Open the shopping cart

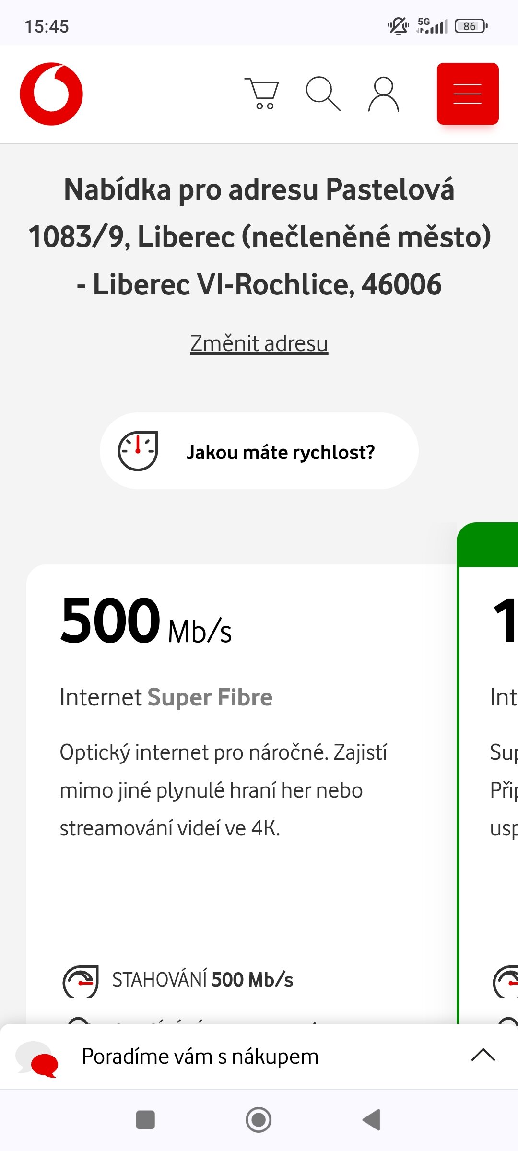coord(261,94)
